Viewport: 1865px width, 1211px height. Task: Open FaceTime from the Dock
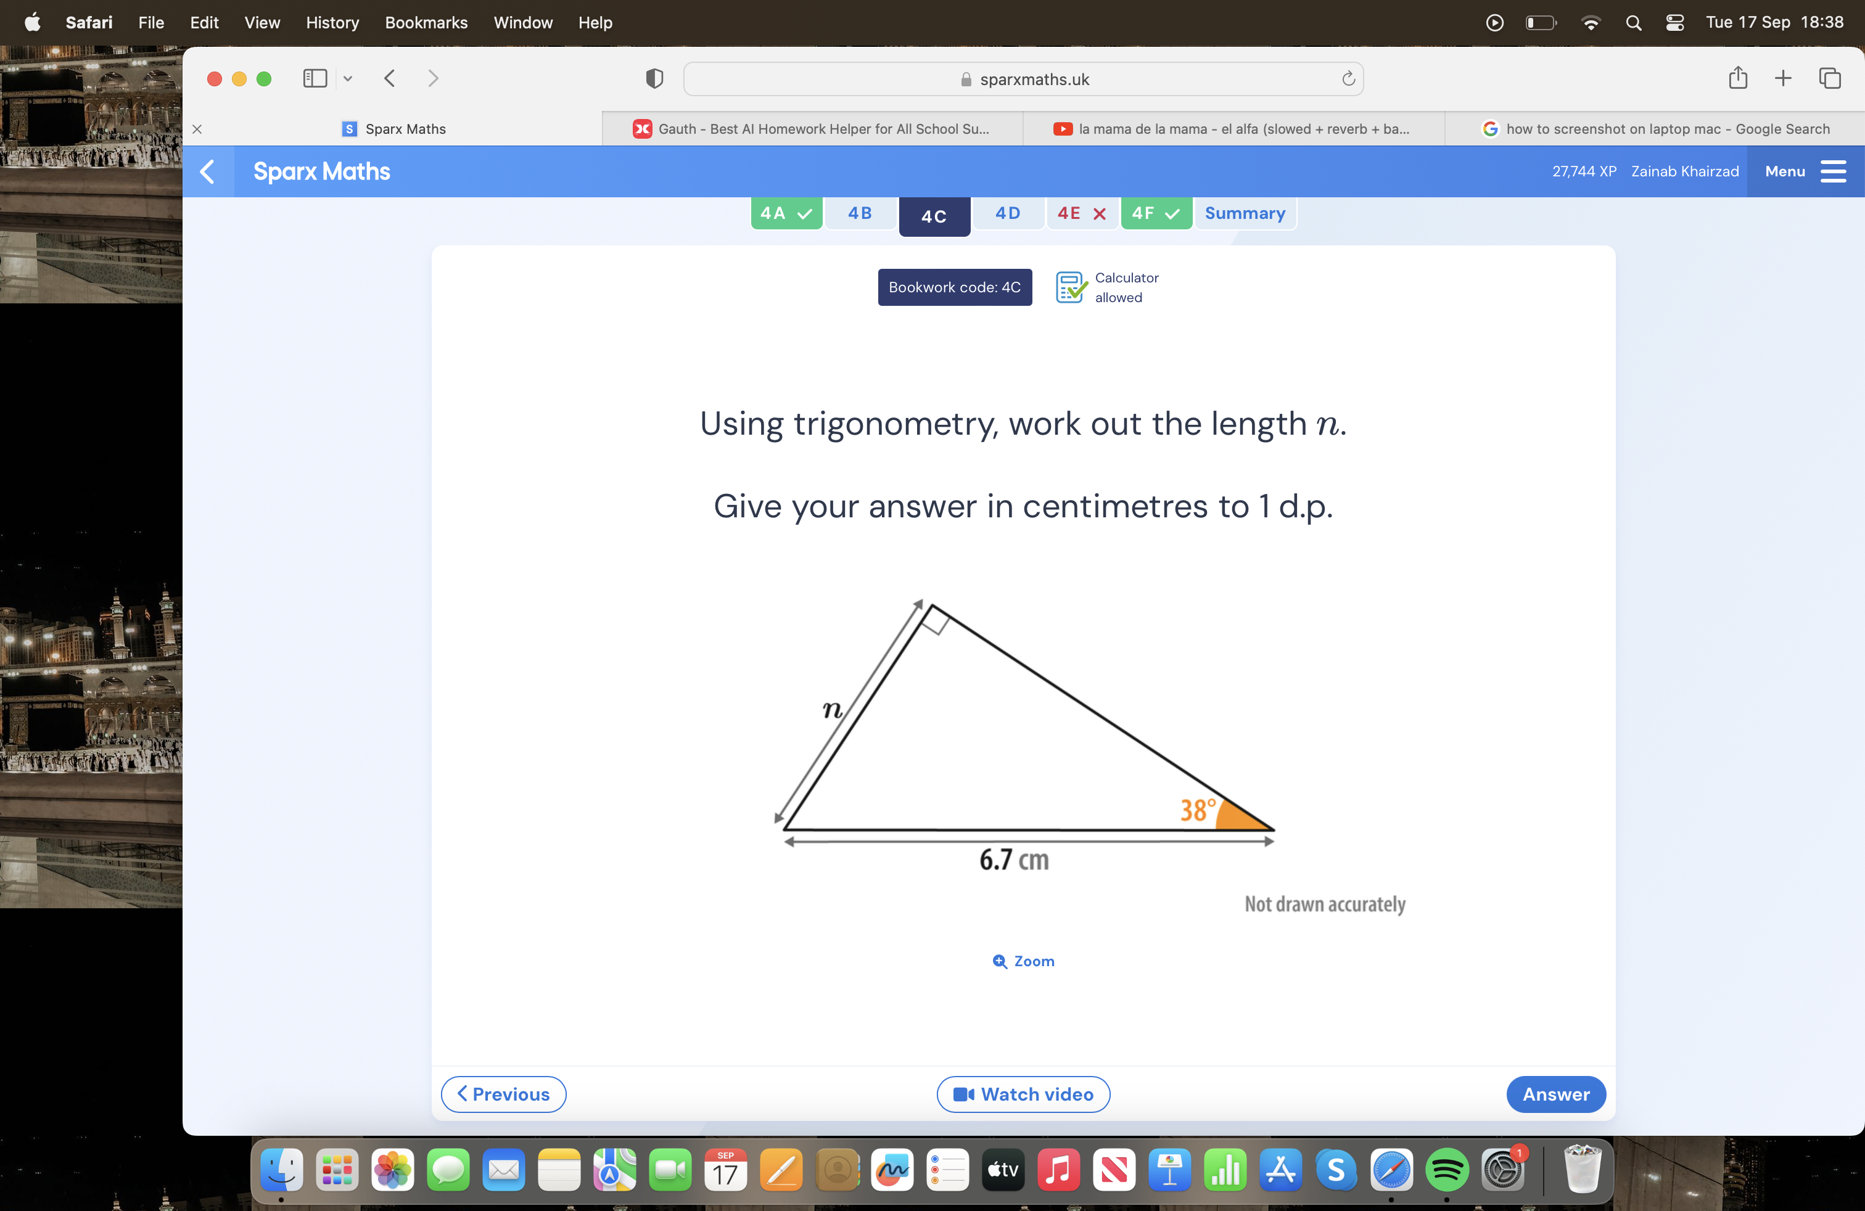pyautogui.click(x=670, y=1170)
